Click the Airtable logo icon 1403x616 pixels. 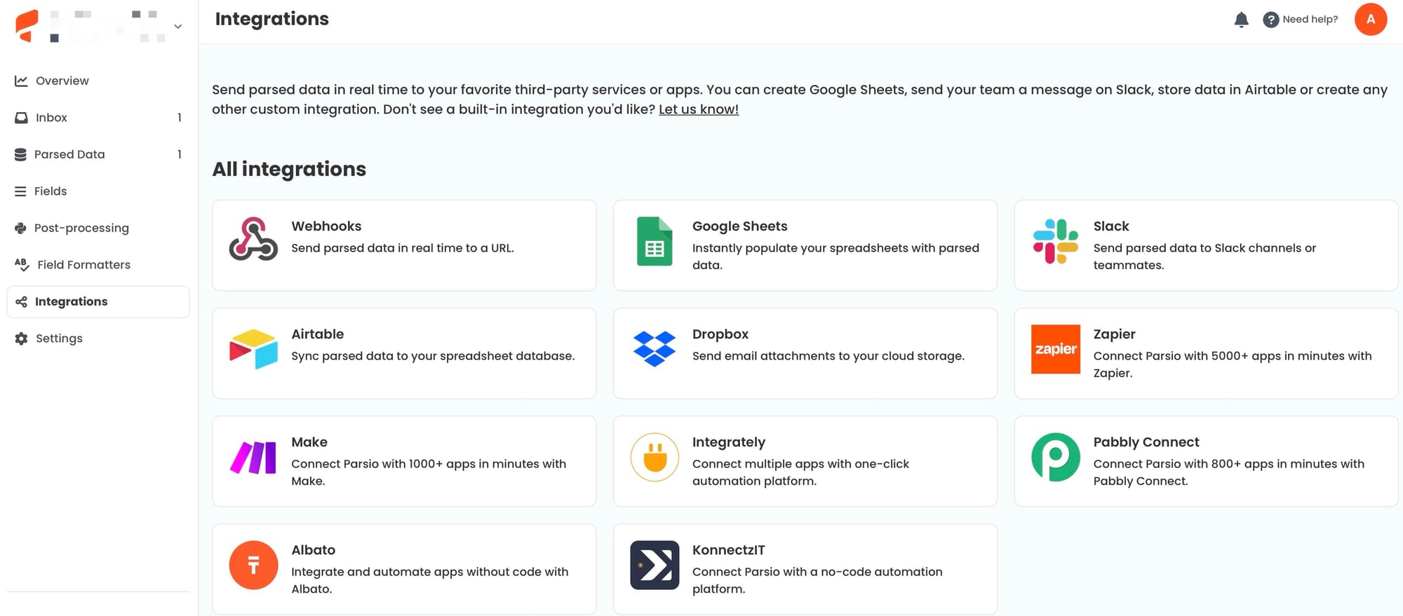click(253, 349)
